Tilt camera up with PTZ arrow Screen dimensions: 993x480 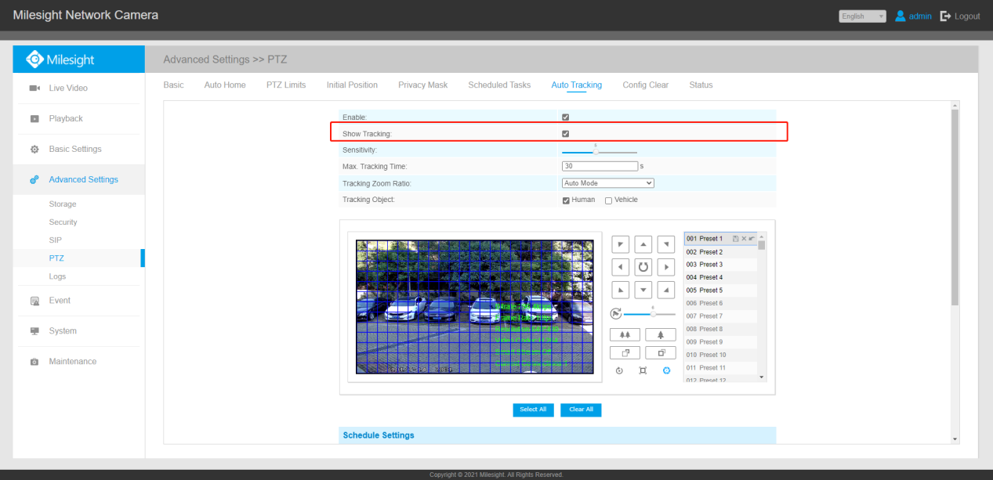[x=643, y=244]
